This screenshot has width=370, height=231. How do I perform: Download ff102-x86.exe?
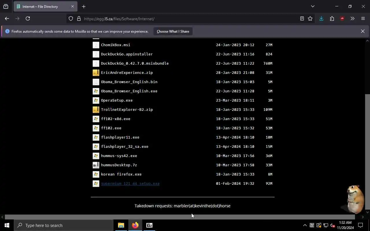115,119
